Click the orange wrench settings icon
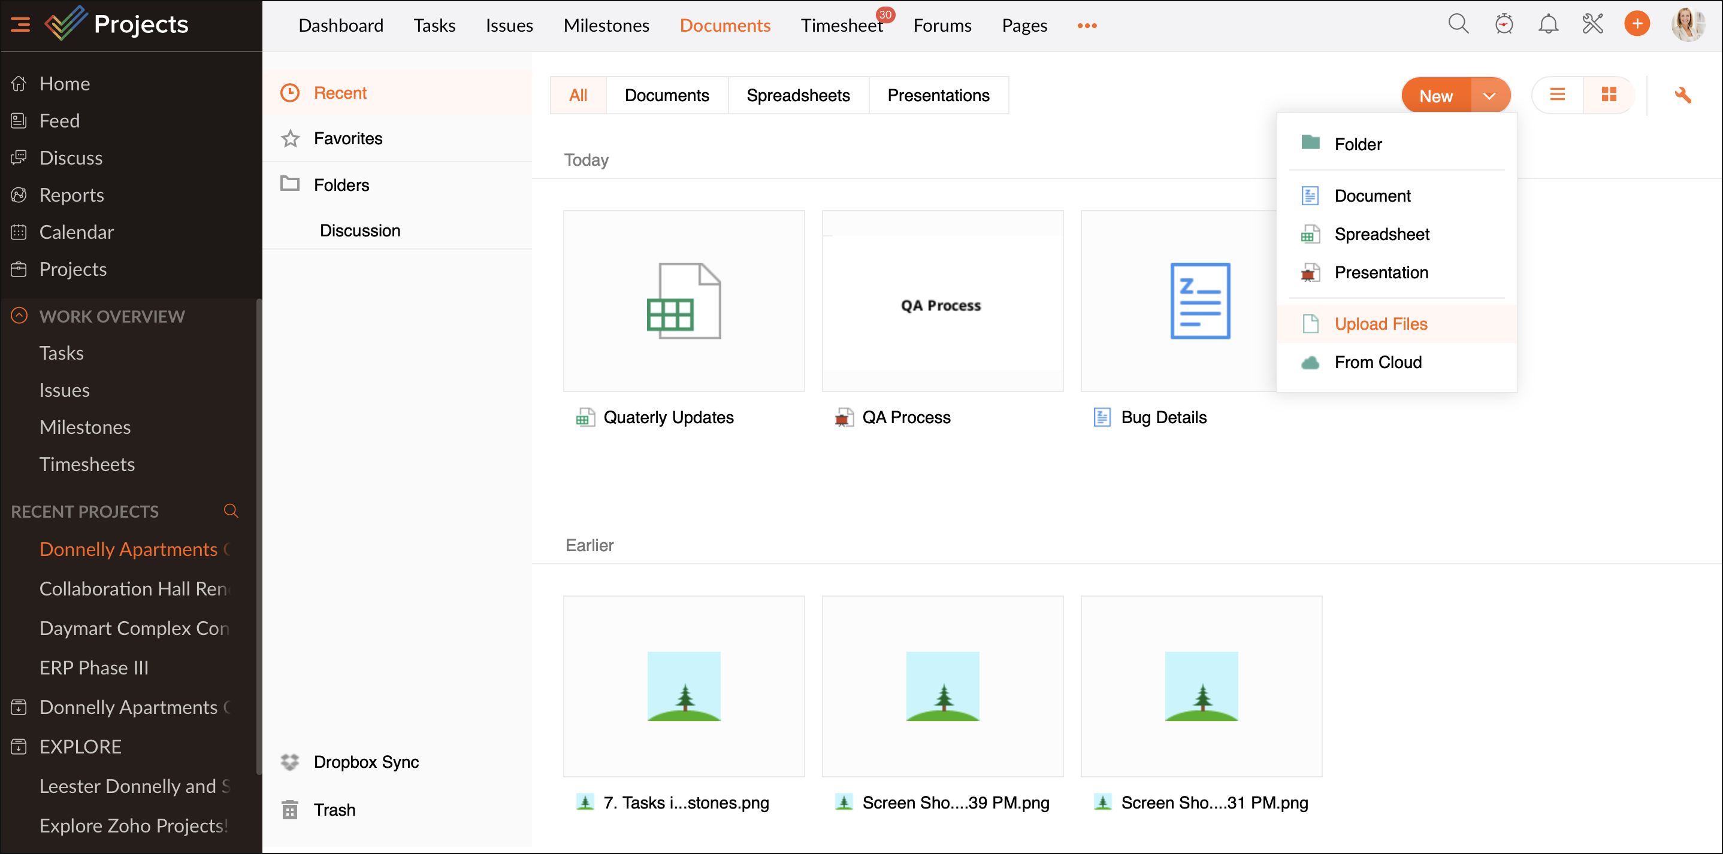The height and width of the screenshot is (854, 1723). [1683, 96]
